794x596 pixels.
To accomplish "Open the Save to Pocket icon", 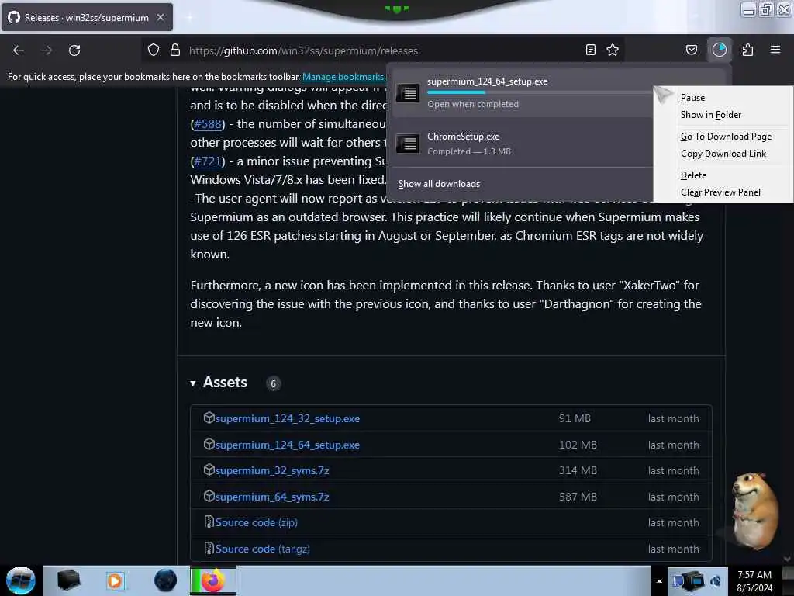I will [692, 50].
